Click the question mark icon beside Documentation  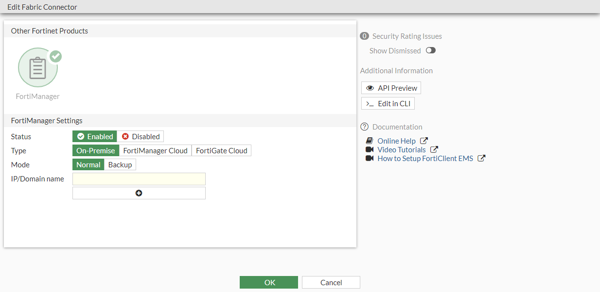click(x=365, y=127)
